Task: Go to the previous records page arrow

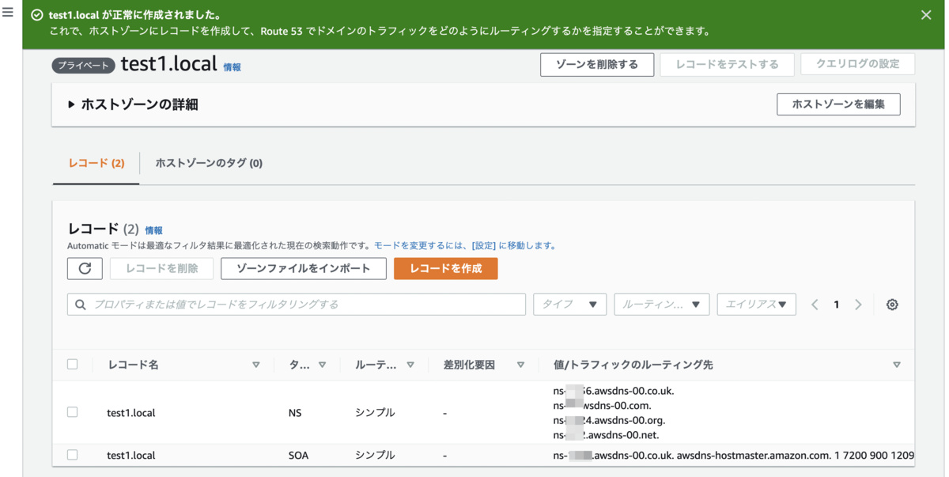Action: (815, 305)
